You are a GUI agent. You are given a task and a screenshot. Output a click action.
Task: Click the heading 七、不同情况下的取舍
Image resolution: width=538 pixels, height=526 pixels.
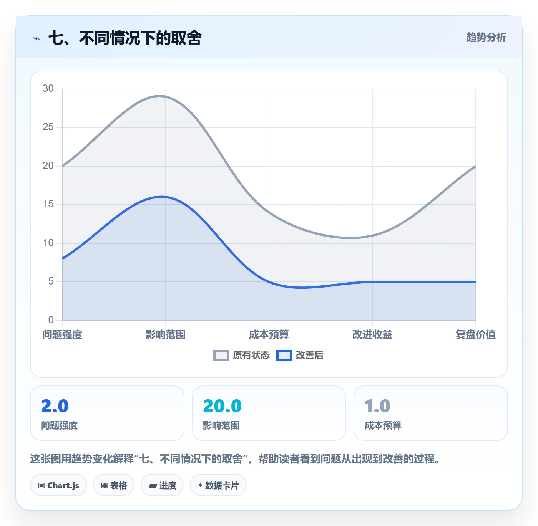pyautogui.click(x=125, y=38)
